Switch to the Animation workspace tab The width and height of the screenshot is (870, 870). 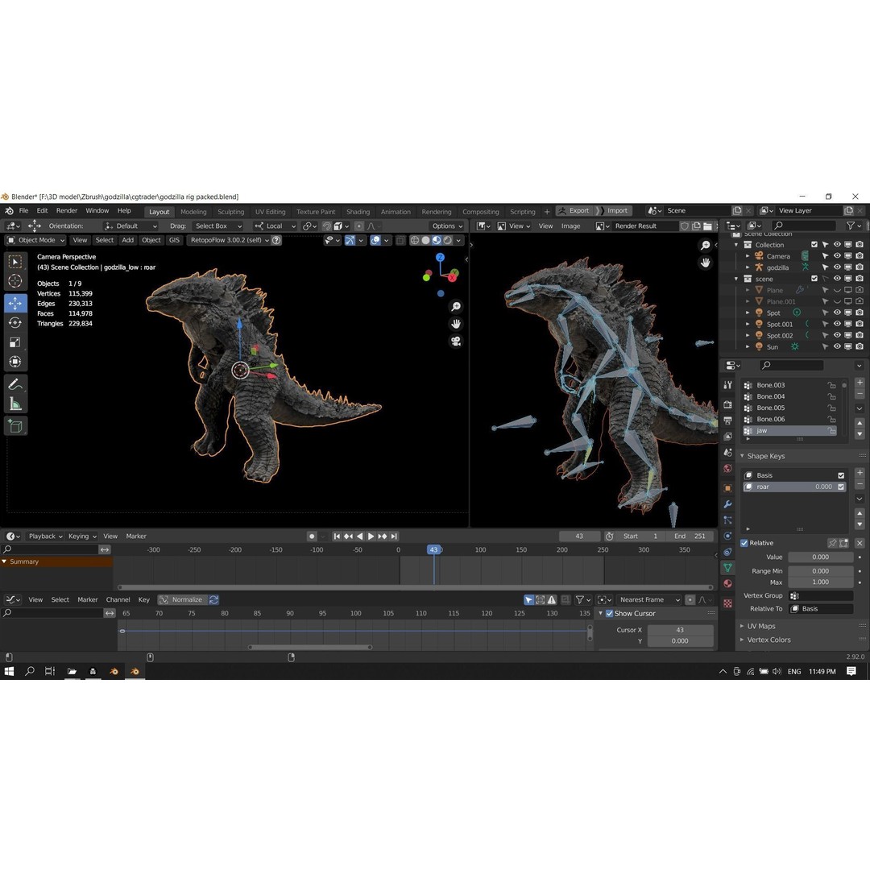[x=395, y=212]
